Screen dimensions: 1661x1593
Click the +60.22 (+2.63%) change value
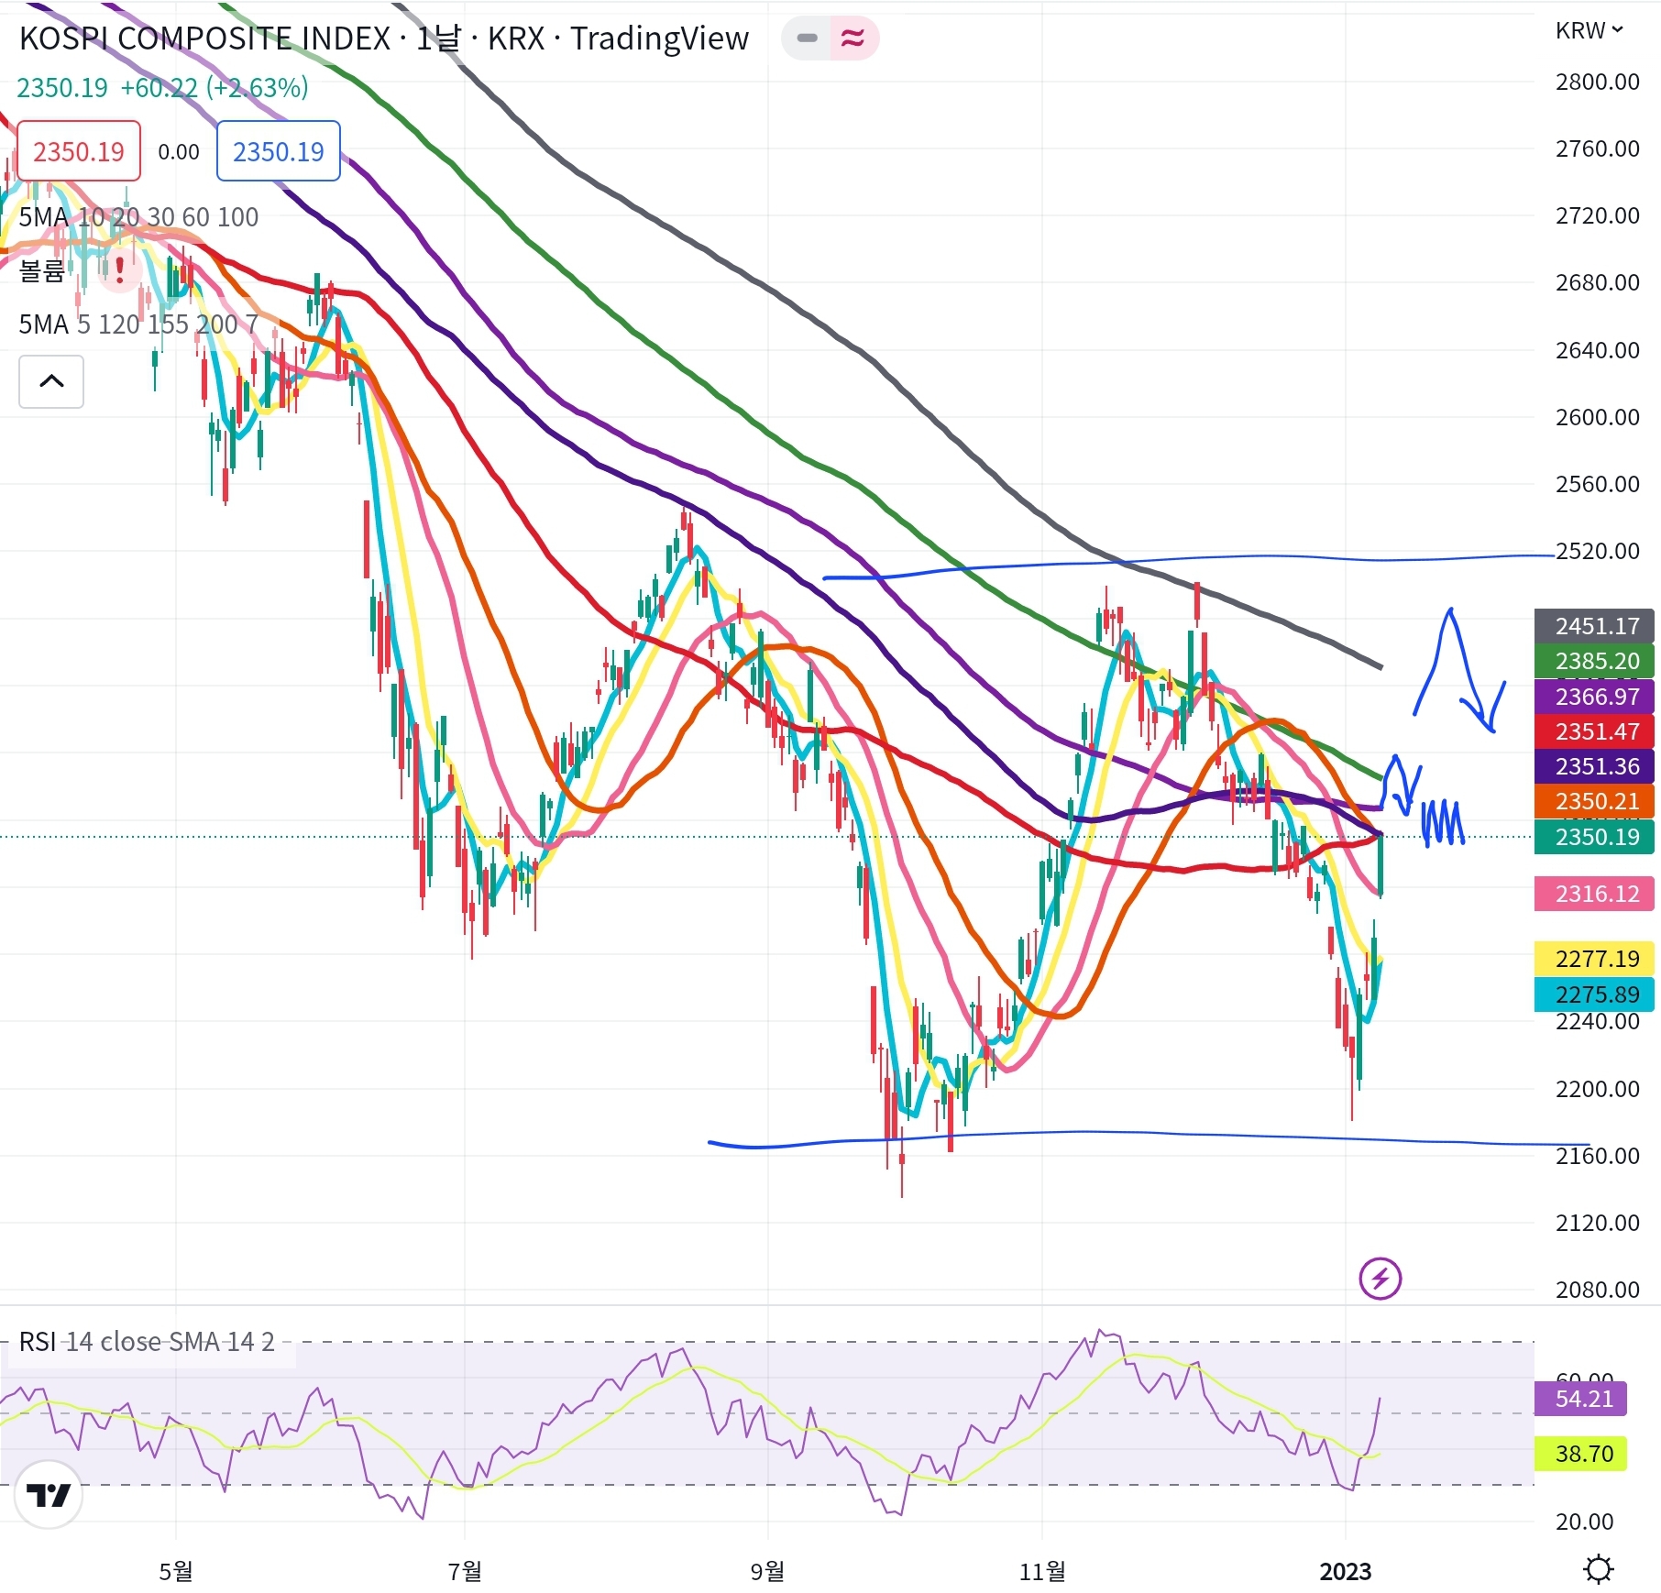[x=214, y=88]
